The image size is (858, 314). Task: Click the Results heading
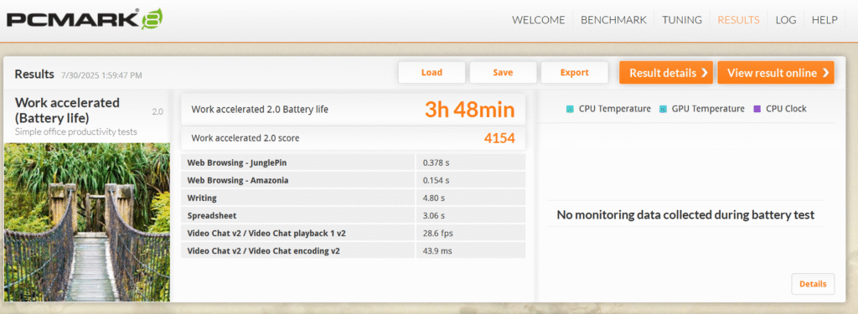pos(34,75)
